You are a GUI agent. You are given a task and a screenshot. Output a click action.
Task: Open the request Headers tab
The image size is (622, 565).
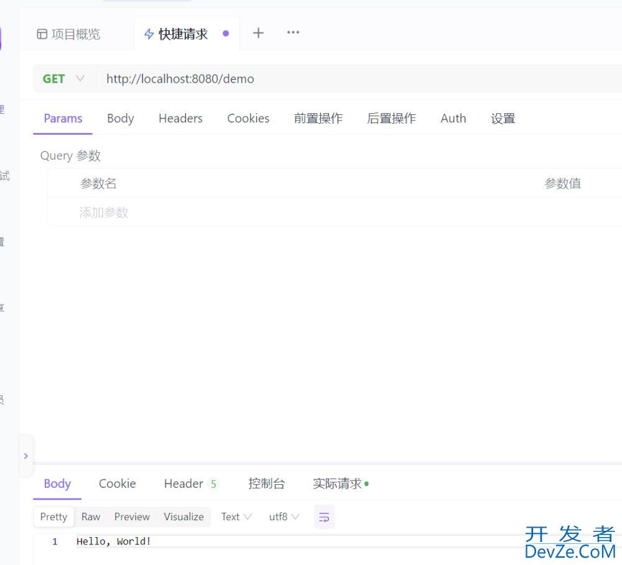point(180,118)
